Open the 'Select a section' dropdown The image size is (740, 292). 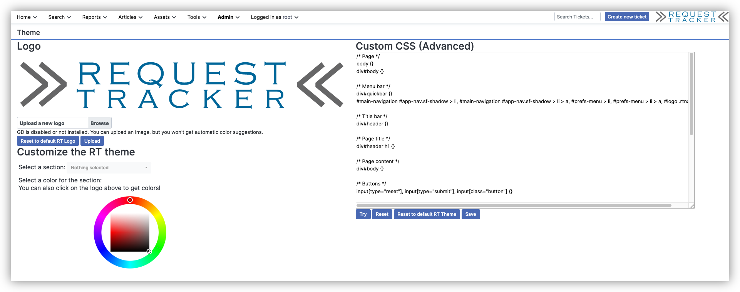click(109, 168)
